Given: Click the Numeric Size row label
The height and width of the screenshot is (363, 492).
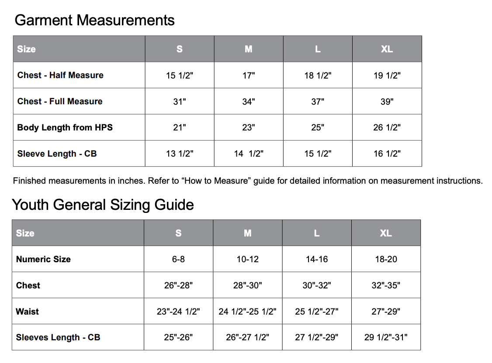Looking at the screenshot, I should click(x=43, y=259).
